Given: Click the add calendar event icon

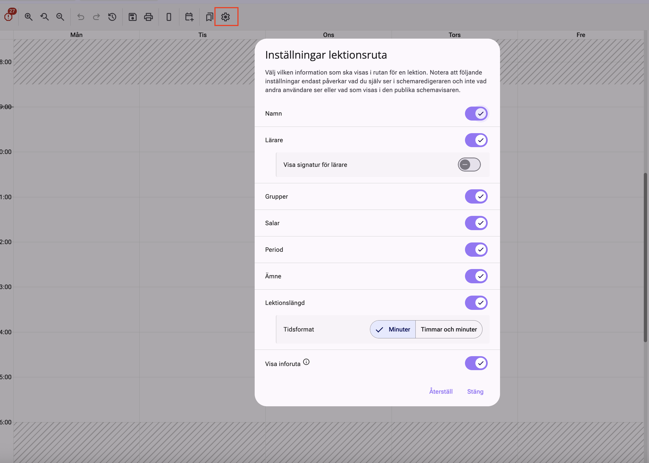Looking at the screenshot, I should [189, 17].
